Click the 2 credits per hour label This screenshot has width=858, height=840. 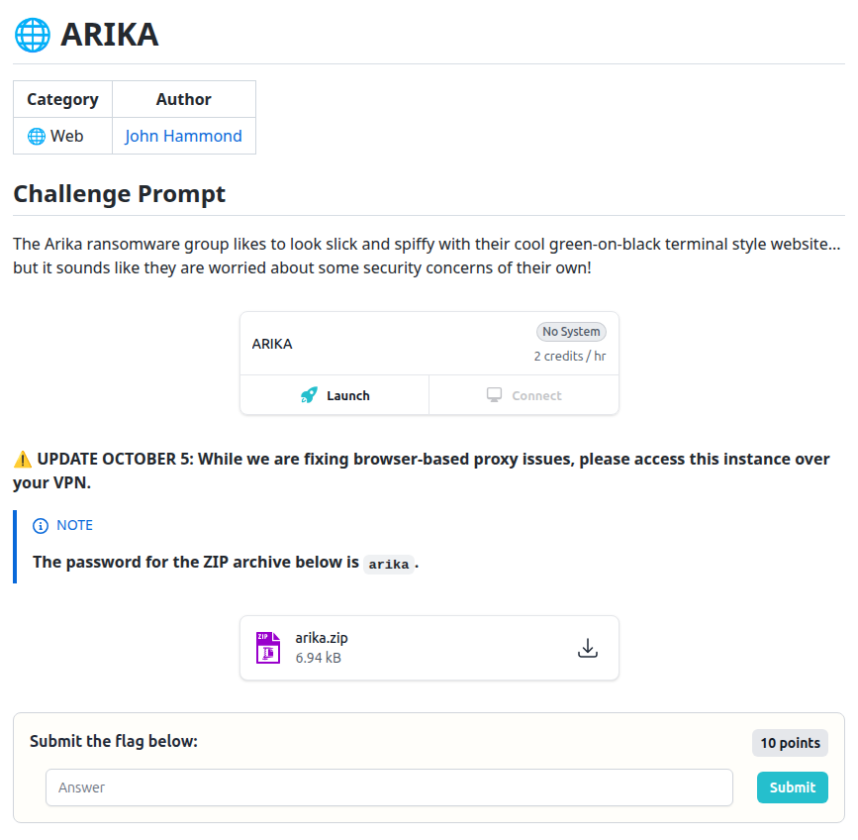click(570, 355)
